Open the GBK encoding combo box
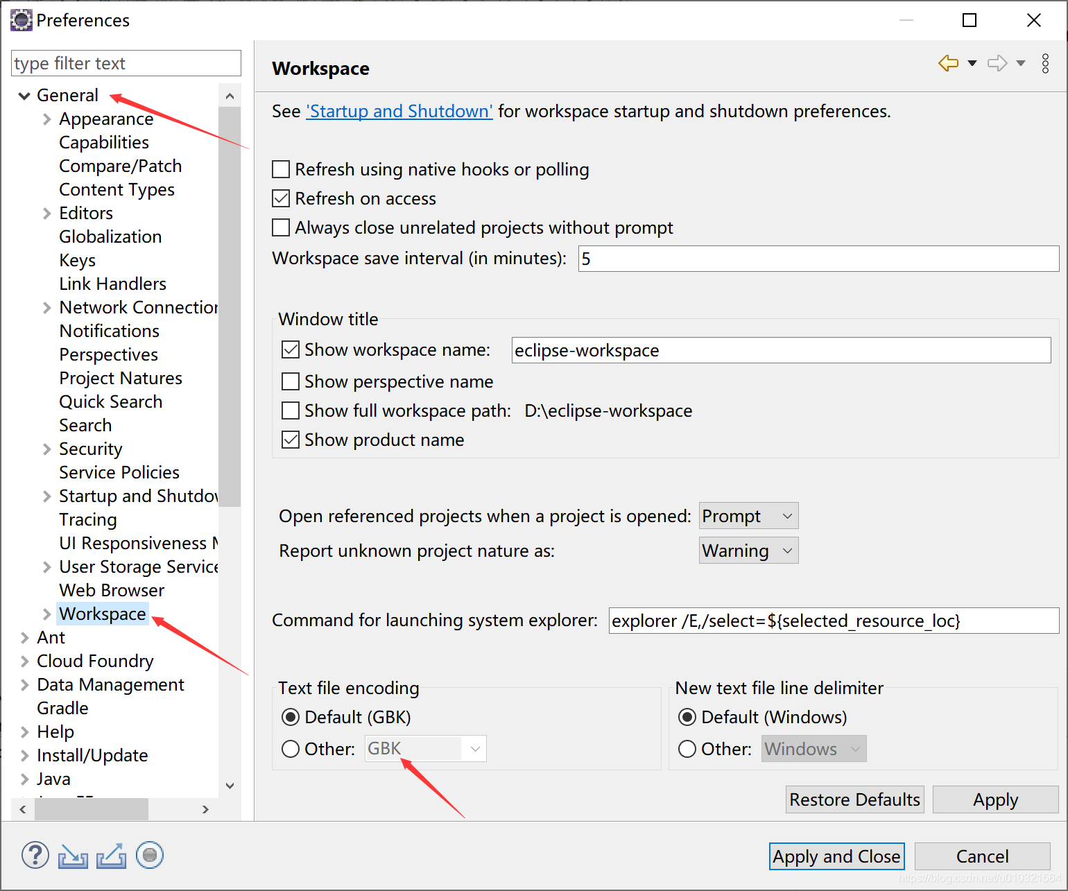The width and height of the screenshot is (1068, 891). [475, 748]
